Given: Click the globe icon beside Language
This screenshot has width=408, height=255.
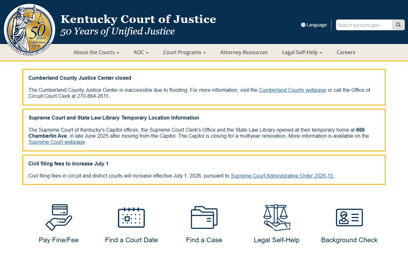Looking at the screenshot, I should click(x=303, y=25).
